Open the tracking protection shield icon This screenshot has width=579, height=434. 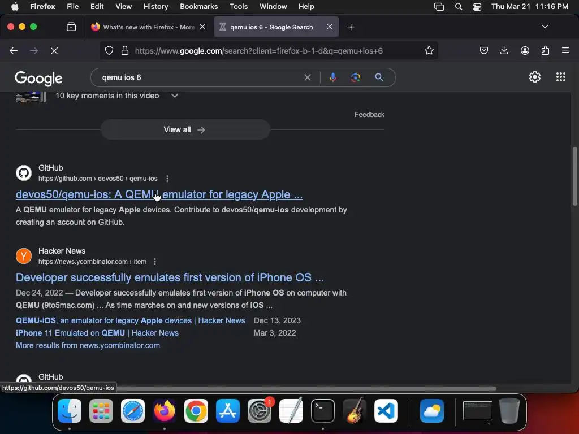pyautogui.click(x=109, y=50)
